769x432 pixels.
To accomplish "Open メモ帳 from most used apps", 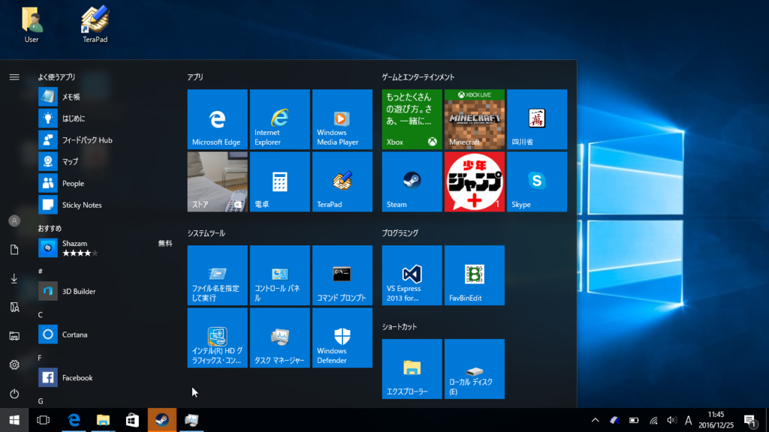I will (x=105, y=97).
